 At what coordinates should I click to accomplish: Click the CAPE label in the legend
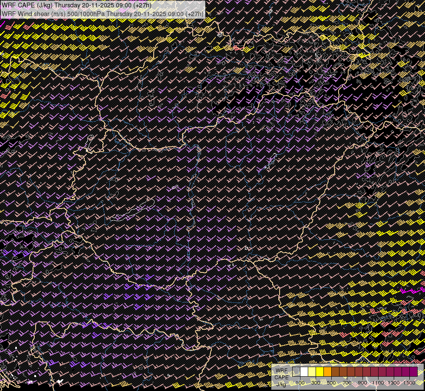(x=282, y=377)
